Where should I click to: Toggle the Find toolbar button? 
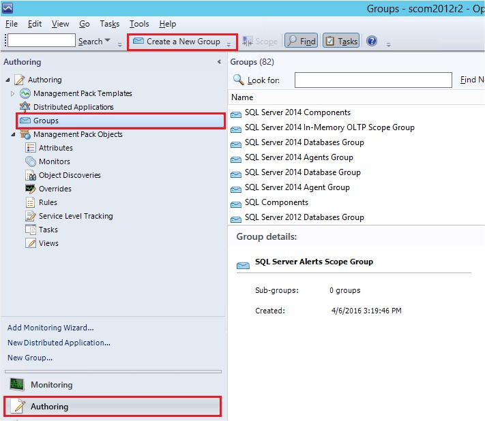pyautogui.click(x=302, y=41)
